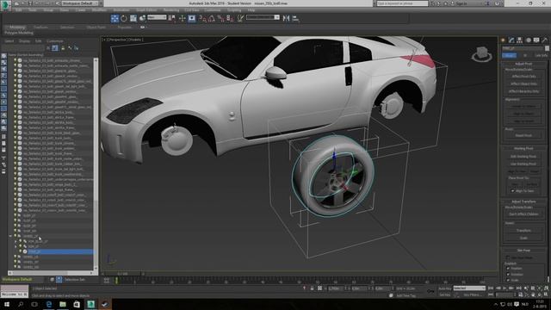Screen dimensions: 551x310
Task: Expand first child node under WHEEL_LF
Action: pos(15,241)
